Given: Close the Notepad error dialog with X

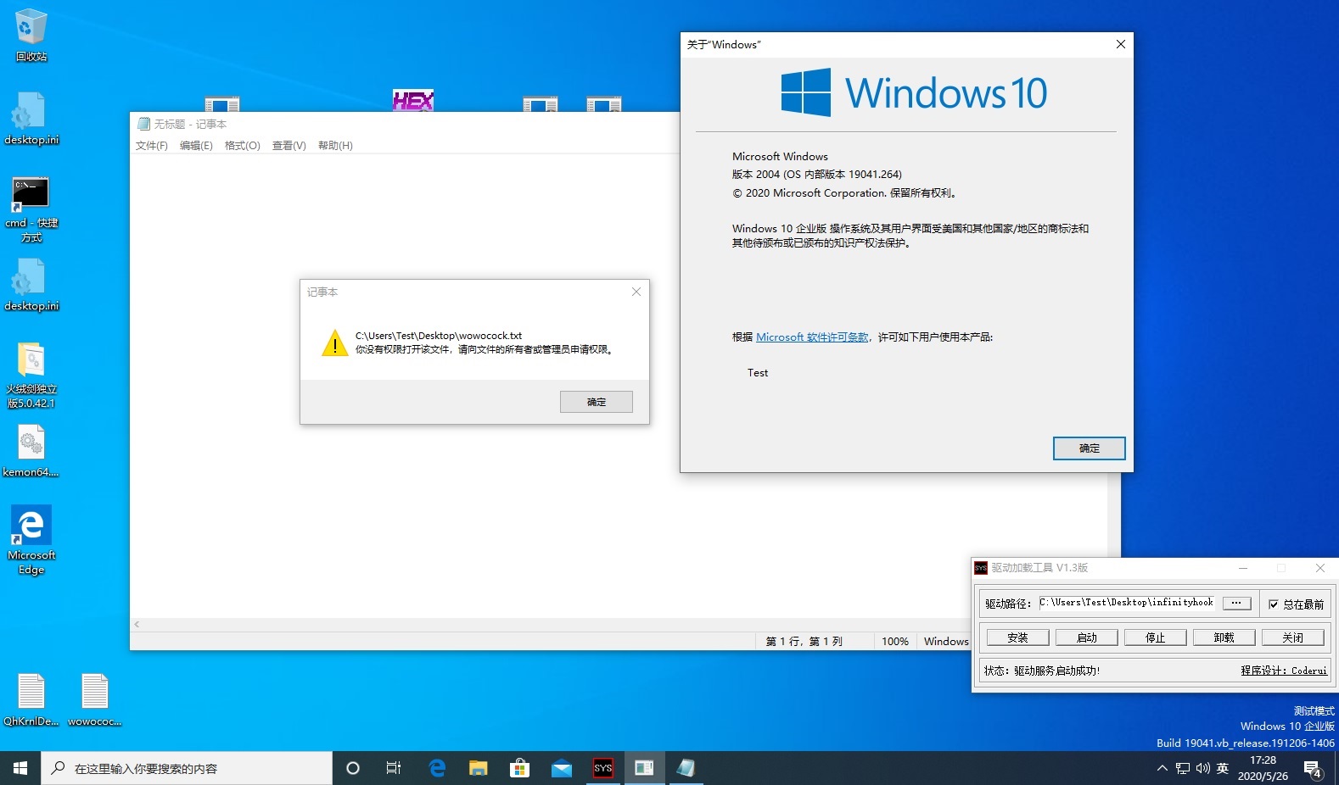Looking at the screenshot, I should (x=636, y=292).
